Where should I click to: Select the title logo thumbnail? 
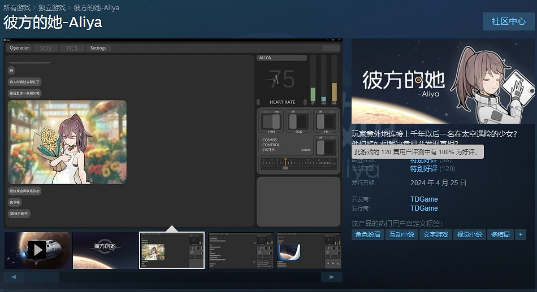click(x=105, y=250)
